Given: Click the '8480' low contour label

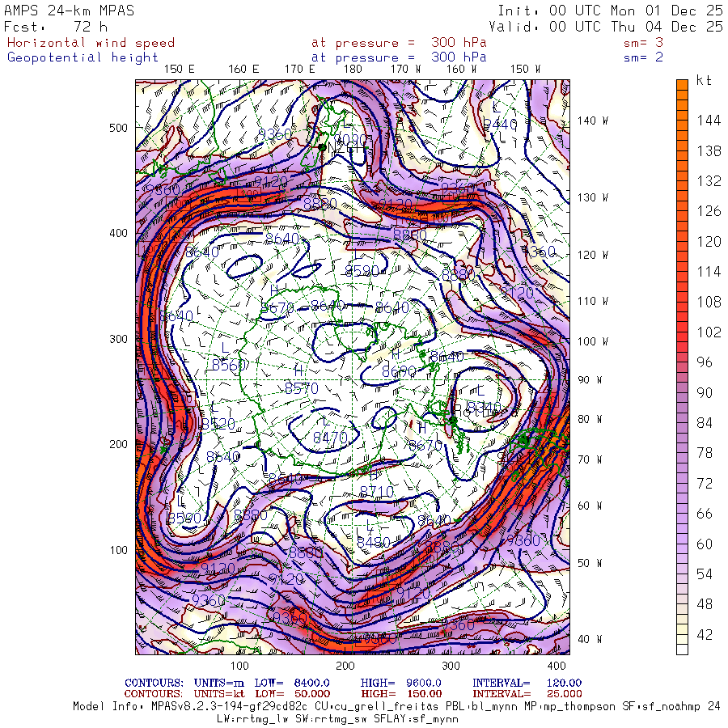Looking at the screenshot, I should pos(373,542).
